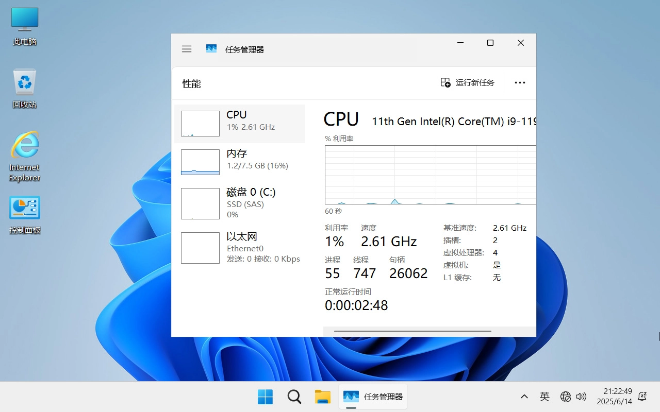Click the 运行新任务 button
This screenshot has width=660, height=412.
click(x=468, y=82)
